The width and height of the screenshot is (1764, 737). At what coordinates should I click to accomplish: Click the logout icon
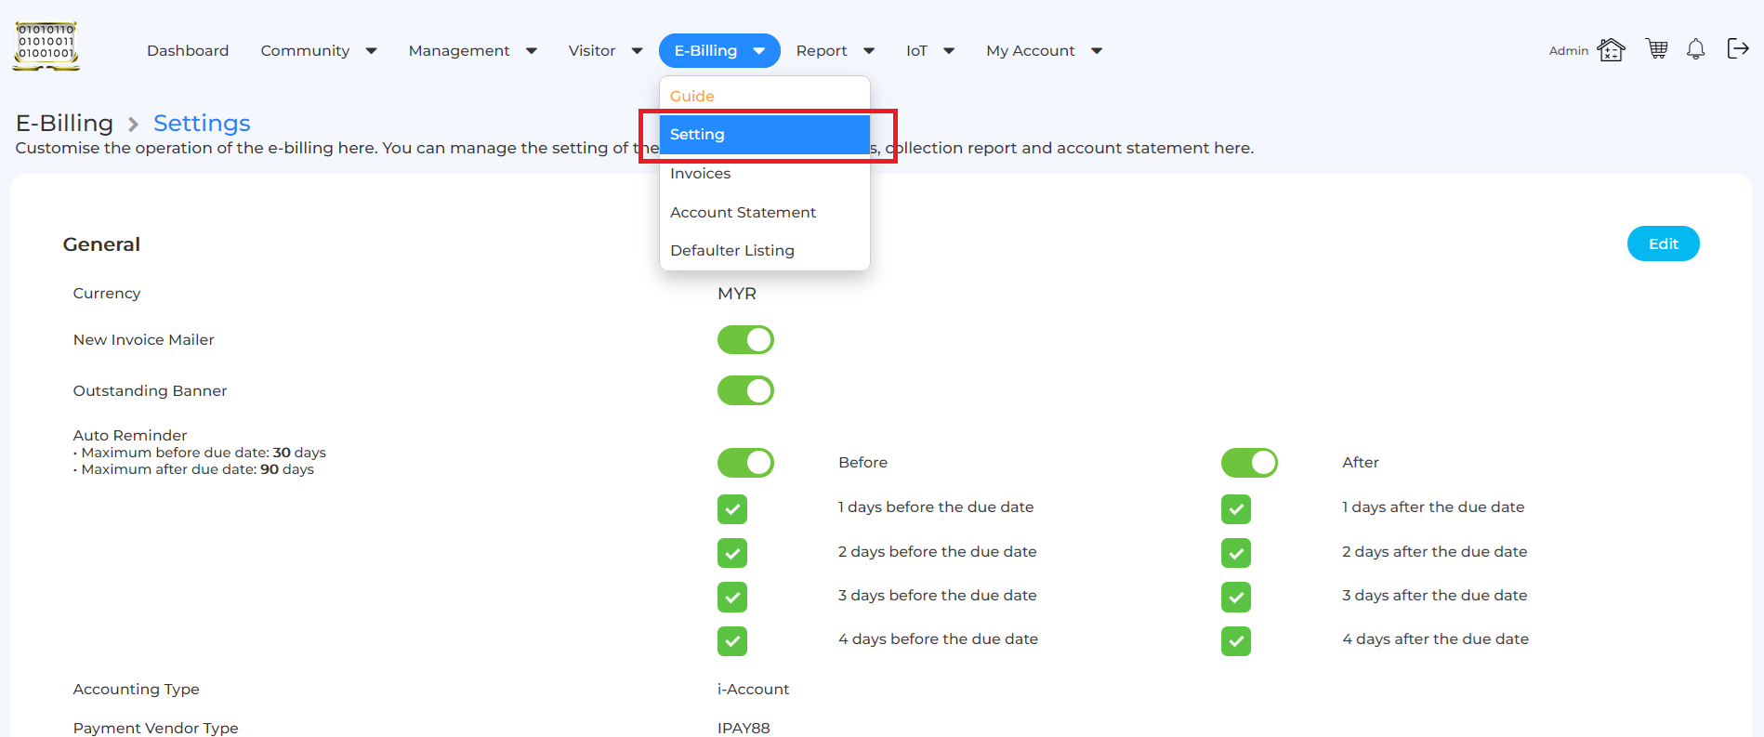1737,49
